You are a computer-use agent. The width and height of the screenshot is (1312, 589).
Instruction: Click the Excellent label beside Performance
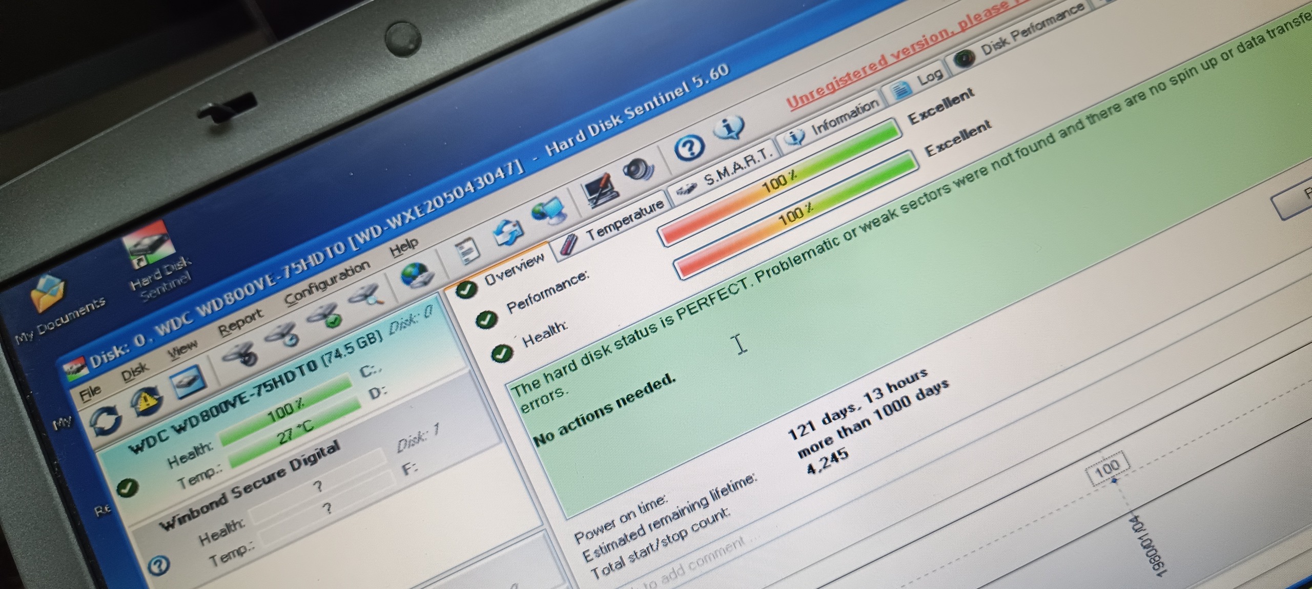pyautogui.click(x=941, y=106)
